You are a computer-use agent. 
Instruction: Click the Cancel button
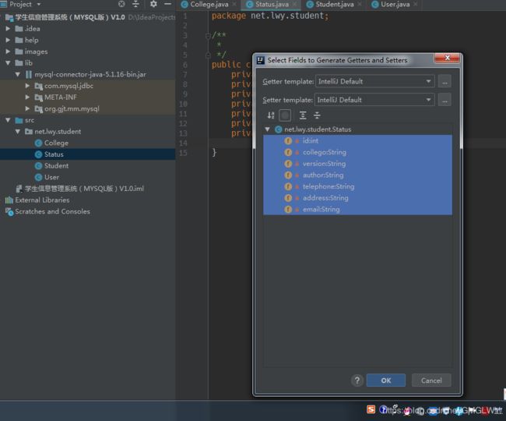431,380
